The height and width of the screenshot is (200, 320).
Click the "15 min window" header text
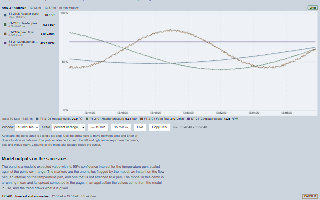coord(69,8)
